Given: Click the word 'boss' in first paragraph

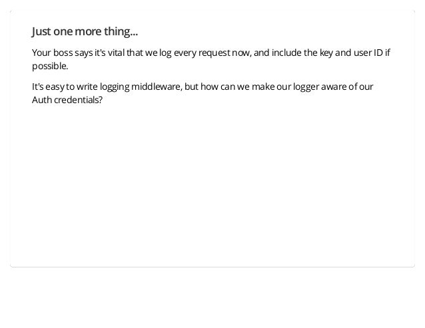Looking at the screenshot, I should pyautogui.click(x=63, y=53).
